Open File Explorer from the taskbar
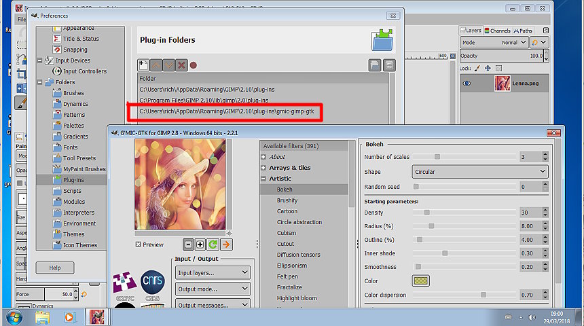This screenshot has height=326, width=584. click(x=43, y=317)
